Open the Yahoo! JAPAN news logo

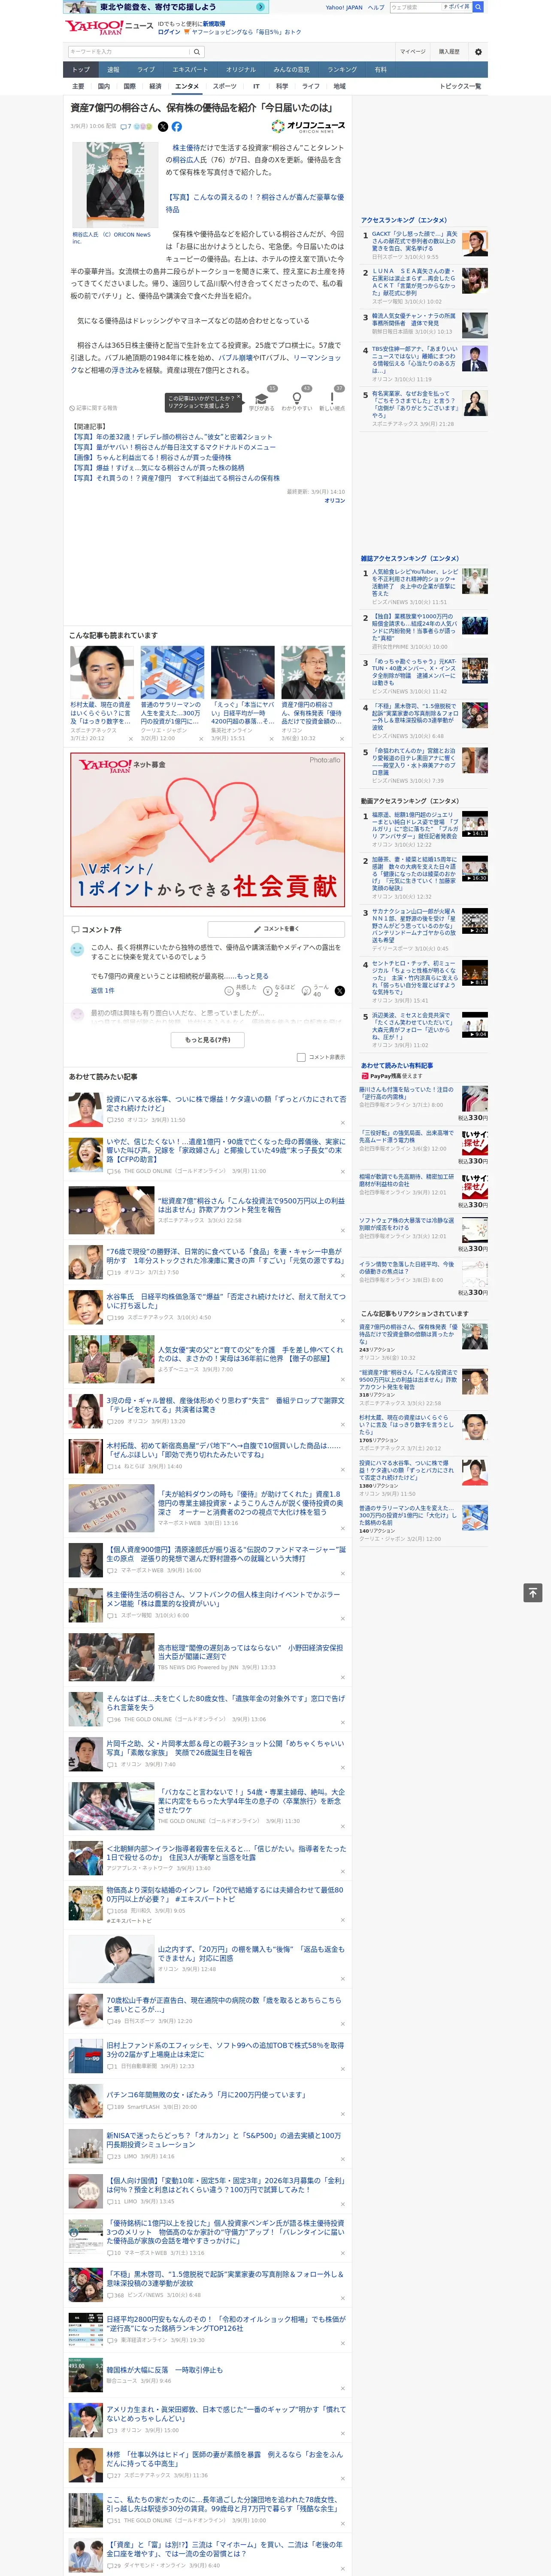[109, 27]
